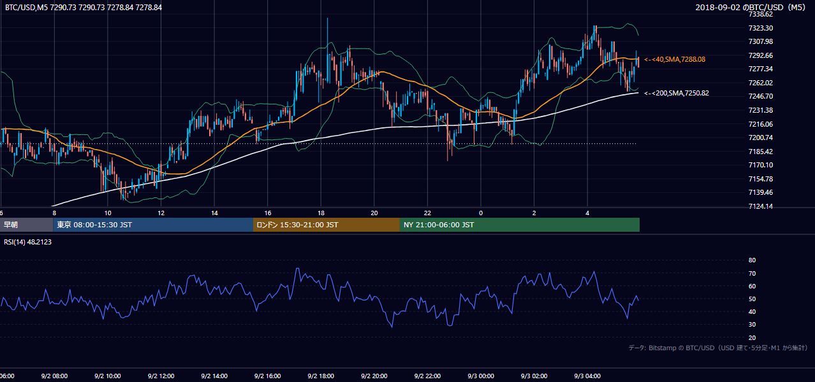Select the 40 SMA 7288.08 label
The image size is (815, 382).
[x=675, y=59]
